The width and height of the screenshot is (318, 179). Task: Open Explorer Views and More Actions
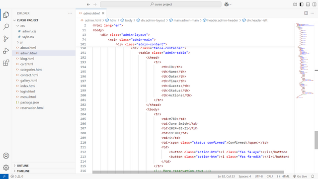click(70, 13)
